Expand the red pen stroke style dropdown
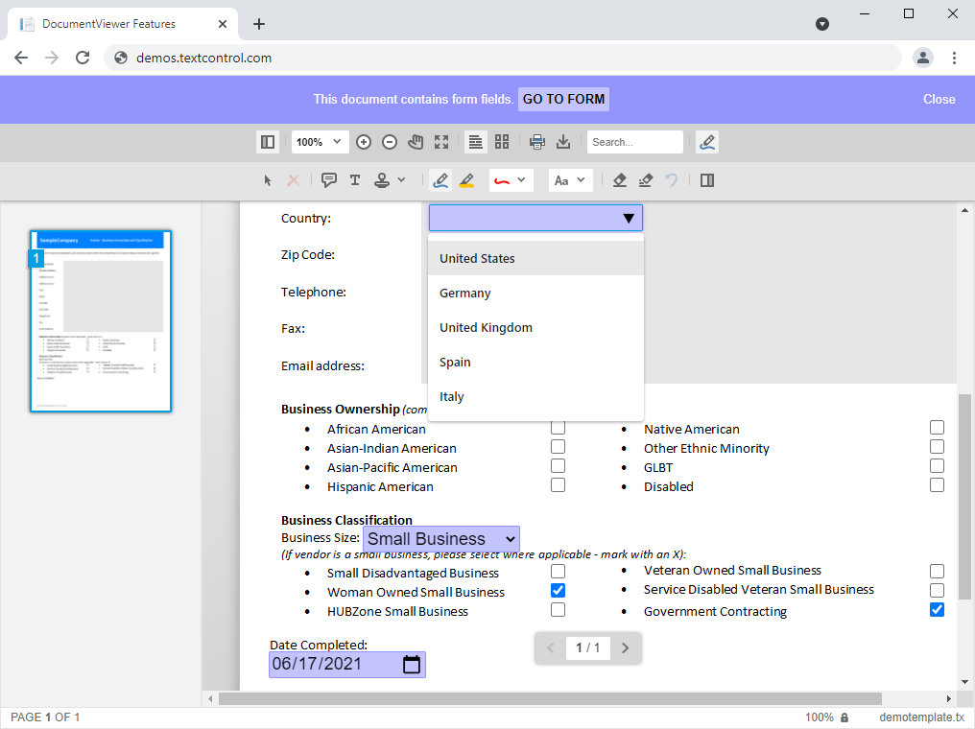 point(511,180)
